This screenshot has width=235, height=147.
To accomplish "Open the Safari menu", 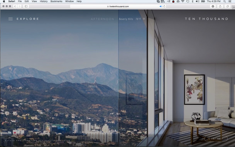I will [12, 1].
